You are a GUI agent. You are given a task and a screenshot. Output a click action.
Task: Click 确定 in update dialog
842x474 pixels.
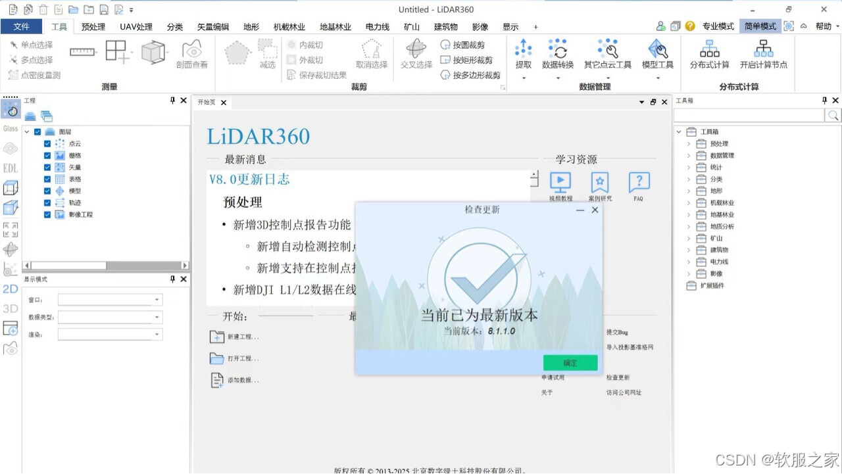click(x=570, y=363)
